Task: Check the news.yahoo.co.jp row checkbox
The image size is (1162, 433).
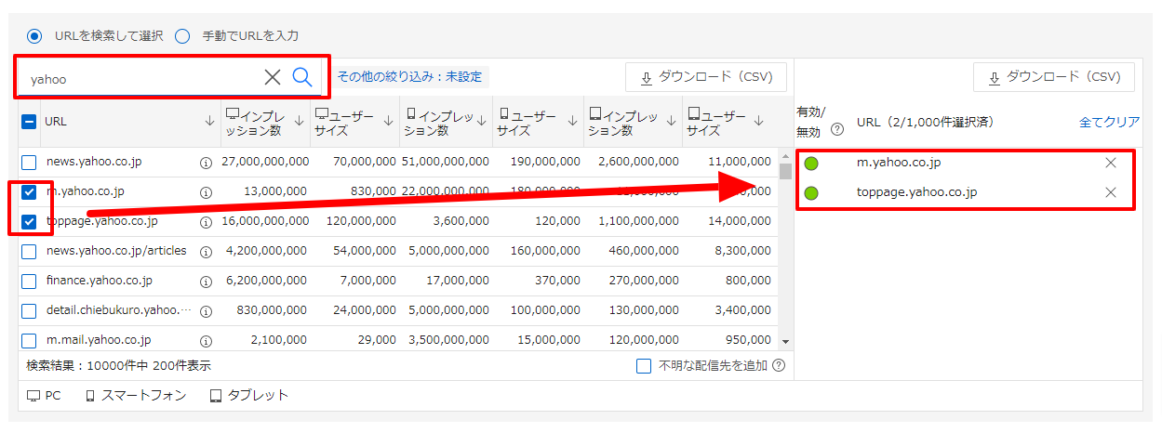Action: [x=29, y=163]
